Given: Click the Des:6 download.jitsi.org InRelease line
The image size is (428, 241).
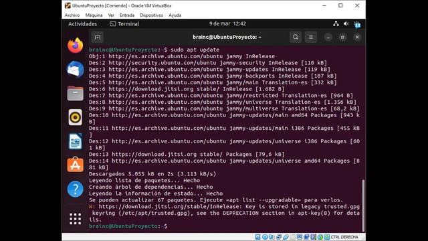Looking at the screenshot, I should point(187,89).
